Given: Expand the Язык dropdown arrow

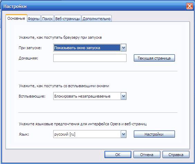Looking at the screenshot, I should coord(123,134).
